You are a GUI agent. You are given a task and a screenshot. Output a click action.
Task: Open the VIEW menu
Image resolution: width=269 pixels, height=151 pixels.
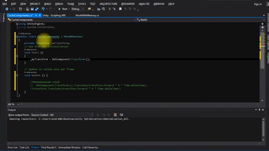coord(23,4)
